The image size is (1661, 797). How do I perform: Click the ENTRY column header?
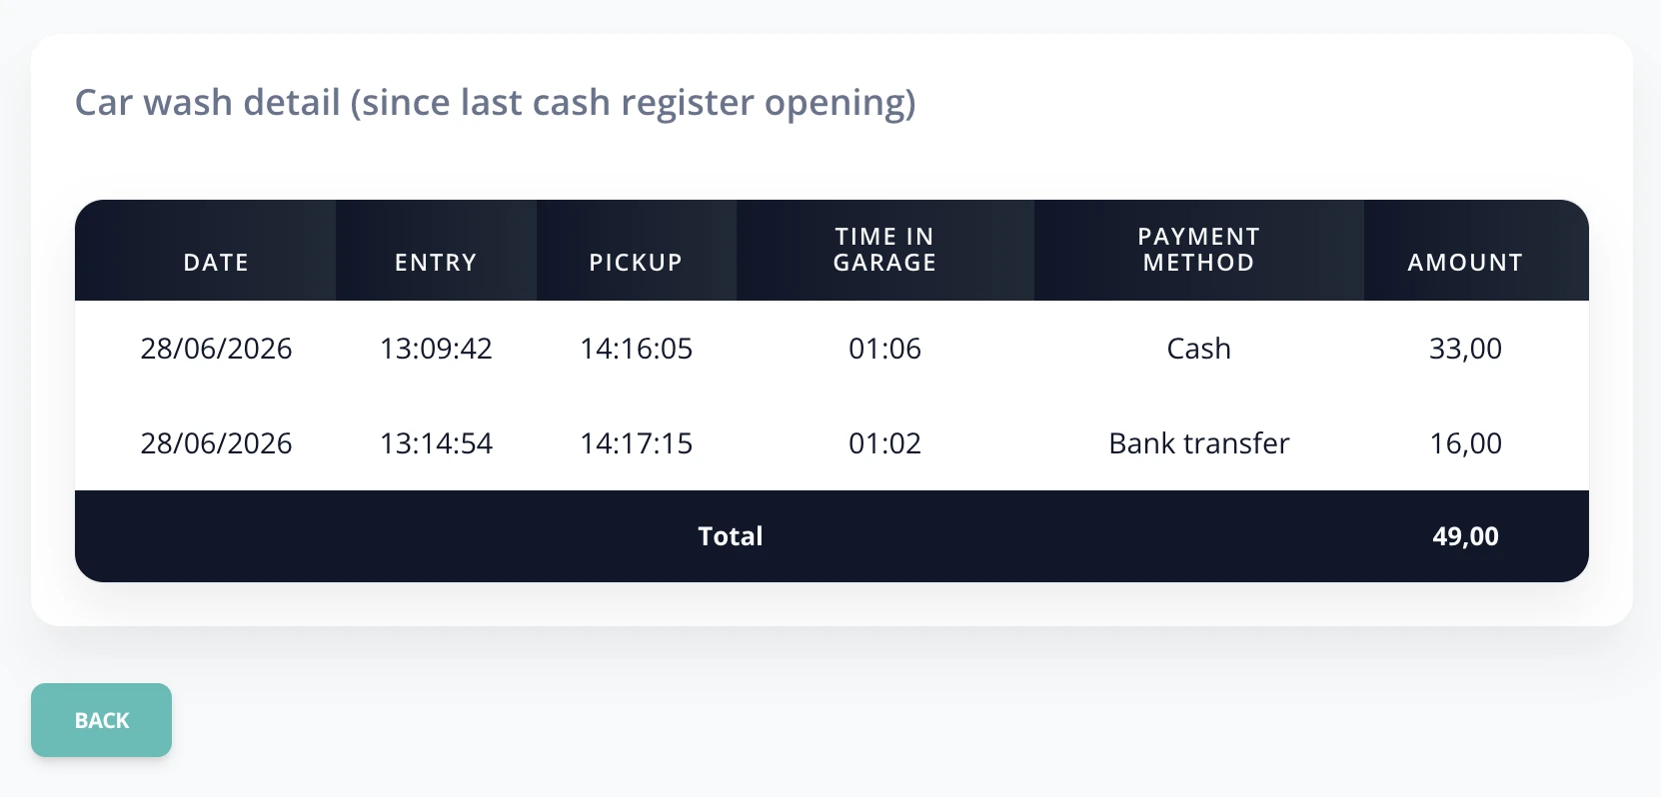(436, 263)
